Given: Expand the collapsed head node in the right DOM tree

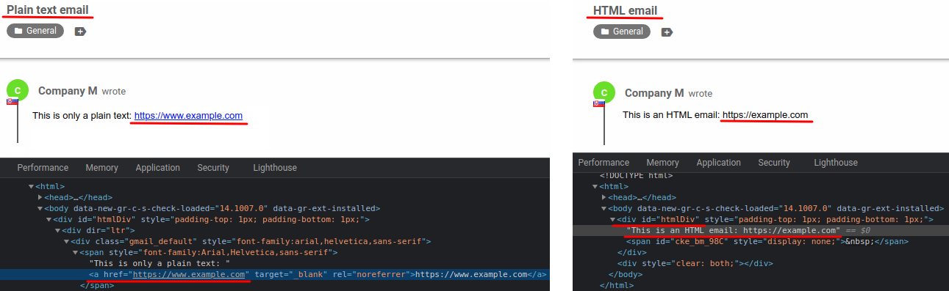Looking at the screenshot, I should [x=604, y=197].
